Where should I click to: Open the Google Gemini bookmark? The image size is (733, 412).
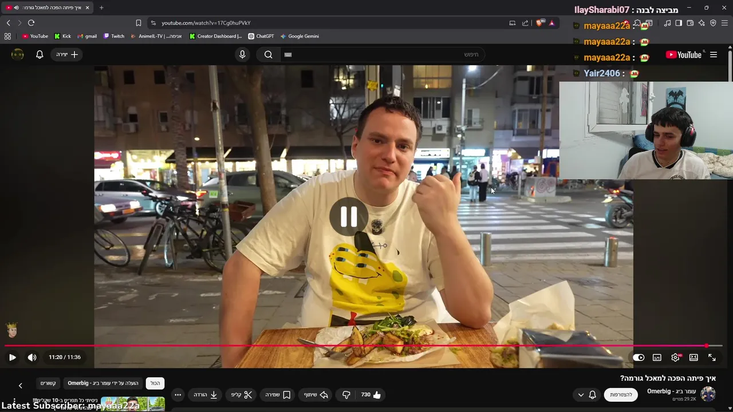[299, 36]
